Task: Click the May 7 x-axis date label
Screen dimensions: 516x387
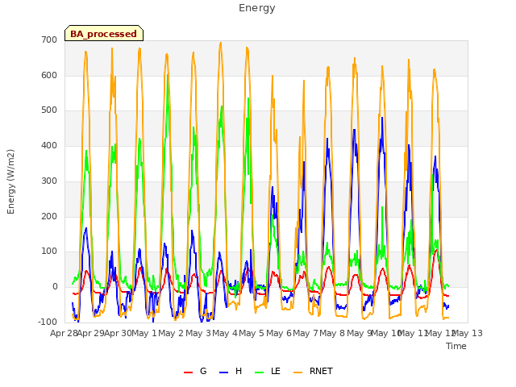Action: 306,333
